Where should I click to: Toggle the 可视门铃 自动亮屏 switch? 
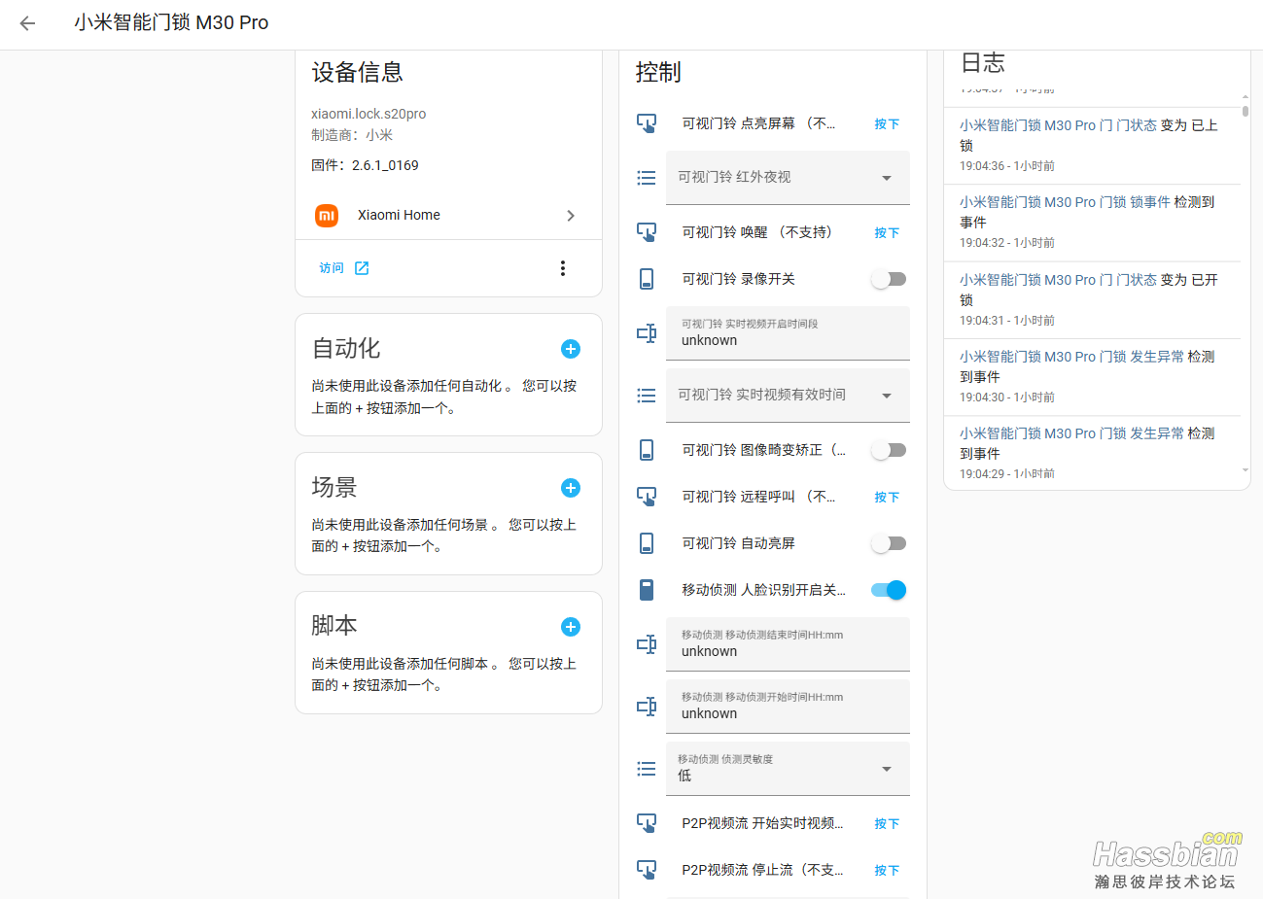click(889, 543)
